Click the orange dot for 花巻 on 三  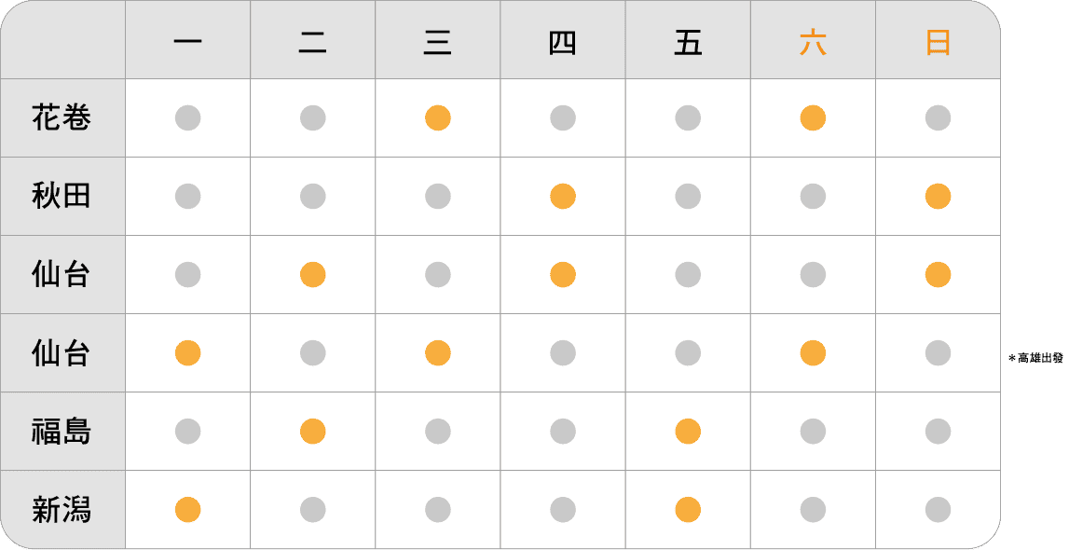(x=438, y=117)
